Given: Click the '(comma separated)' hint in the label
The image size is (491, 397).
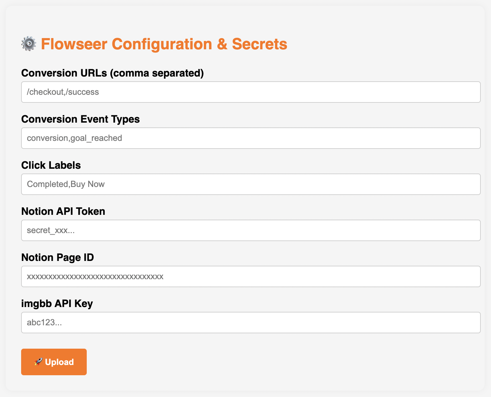Looking at the screenshot, I should pos(157,73).
